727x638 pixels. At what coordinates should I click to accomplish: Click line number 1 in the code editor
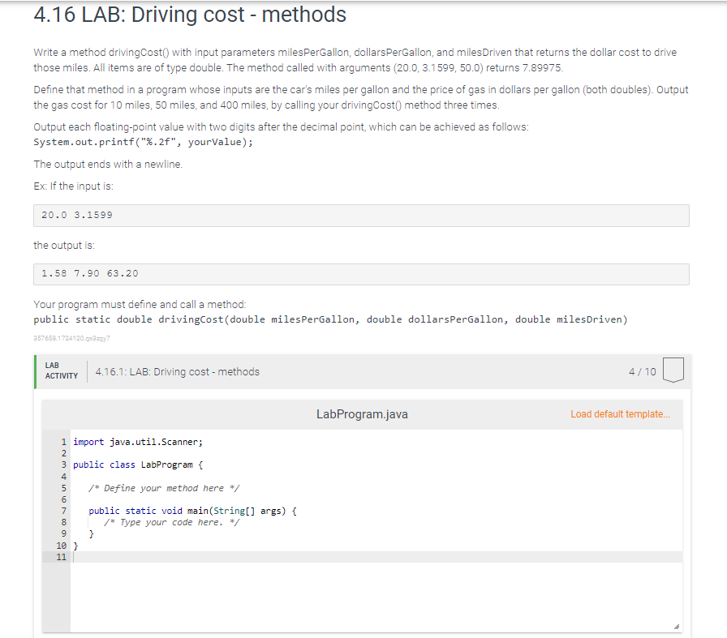[x=62, y=441]
